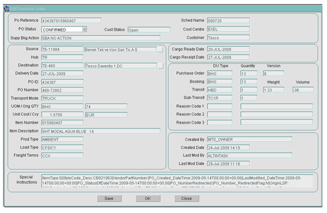The width and height of the screenshot is (327, 213).
Task: Click the Save button
Action: [109, 199]
